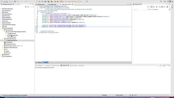
Task: Click the Save All toolbar icon
Action: click(x=7, y=2)
